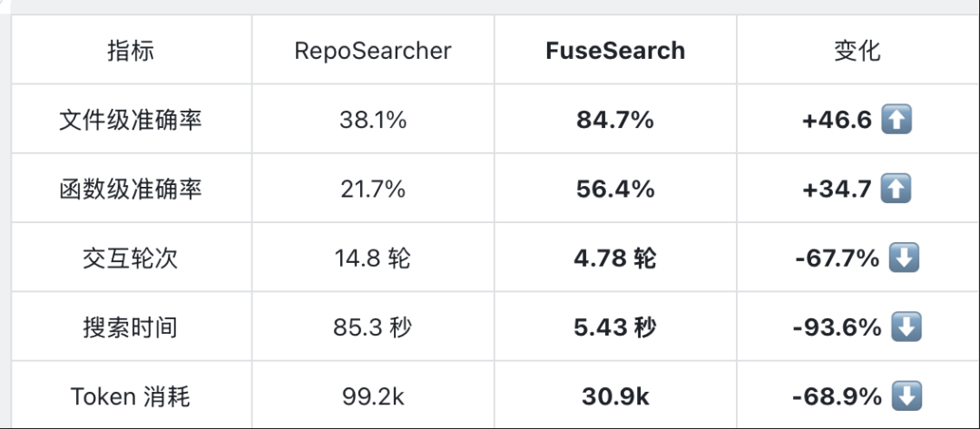
Task: Click the up arrow icon beside +34.7
Action: [x=897, y=189]
